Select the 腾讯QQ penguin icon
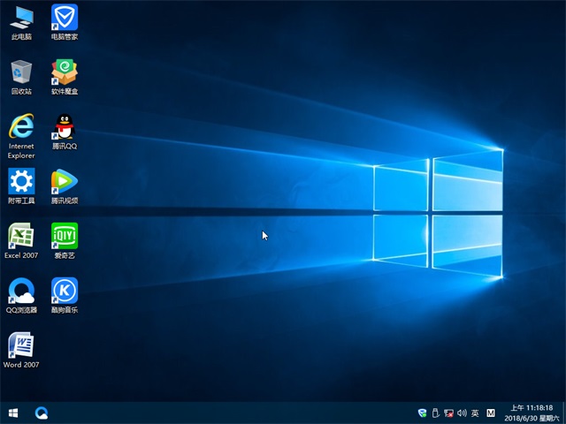The height and width of the screenshot is (424, 566). 65,127
